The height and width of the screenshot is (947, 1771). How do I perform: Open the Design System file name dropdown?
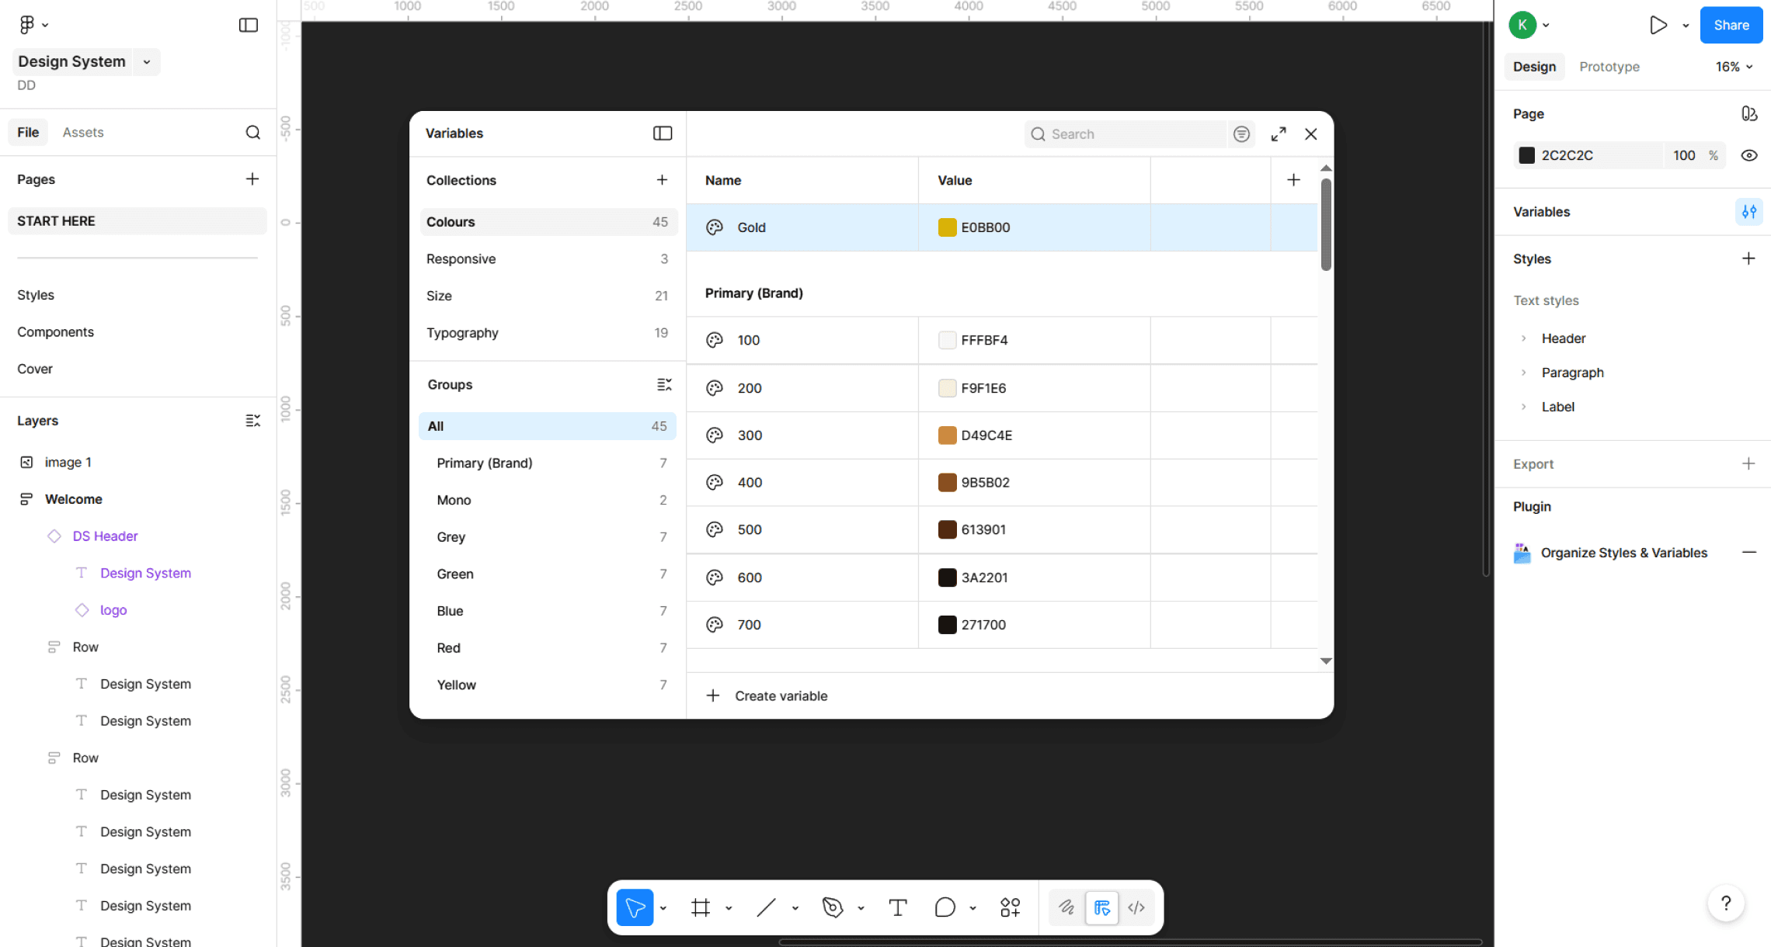pyautogui.click(x=147, y=62)
